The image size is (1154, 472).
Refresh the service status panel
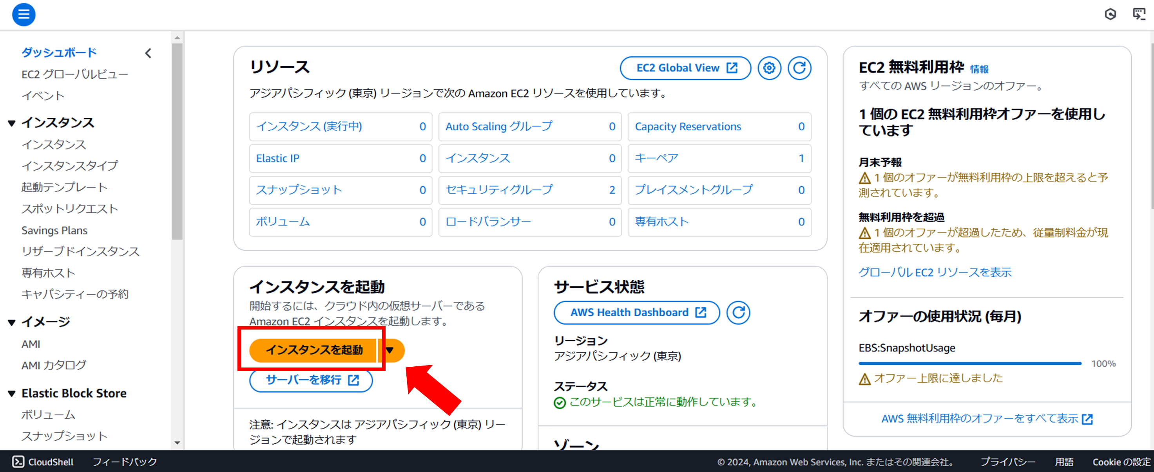[738, 312]
